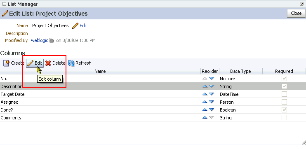Open the weblogic user link
The height and width of the screenshot is (149, 306).
click(x=40, y=40)
